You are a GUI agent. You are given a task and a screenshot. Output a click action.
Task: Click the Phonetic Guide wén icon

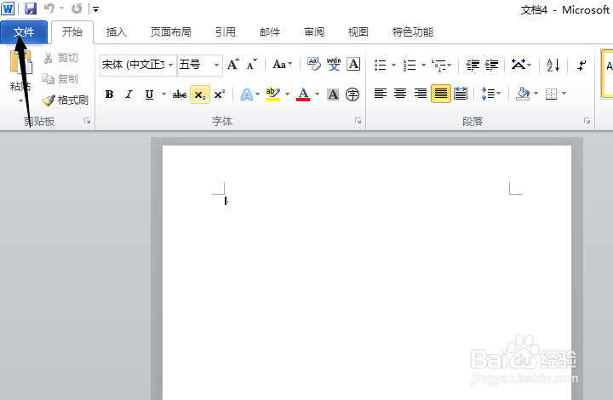334,64
